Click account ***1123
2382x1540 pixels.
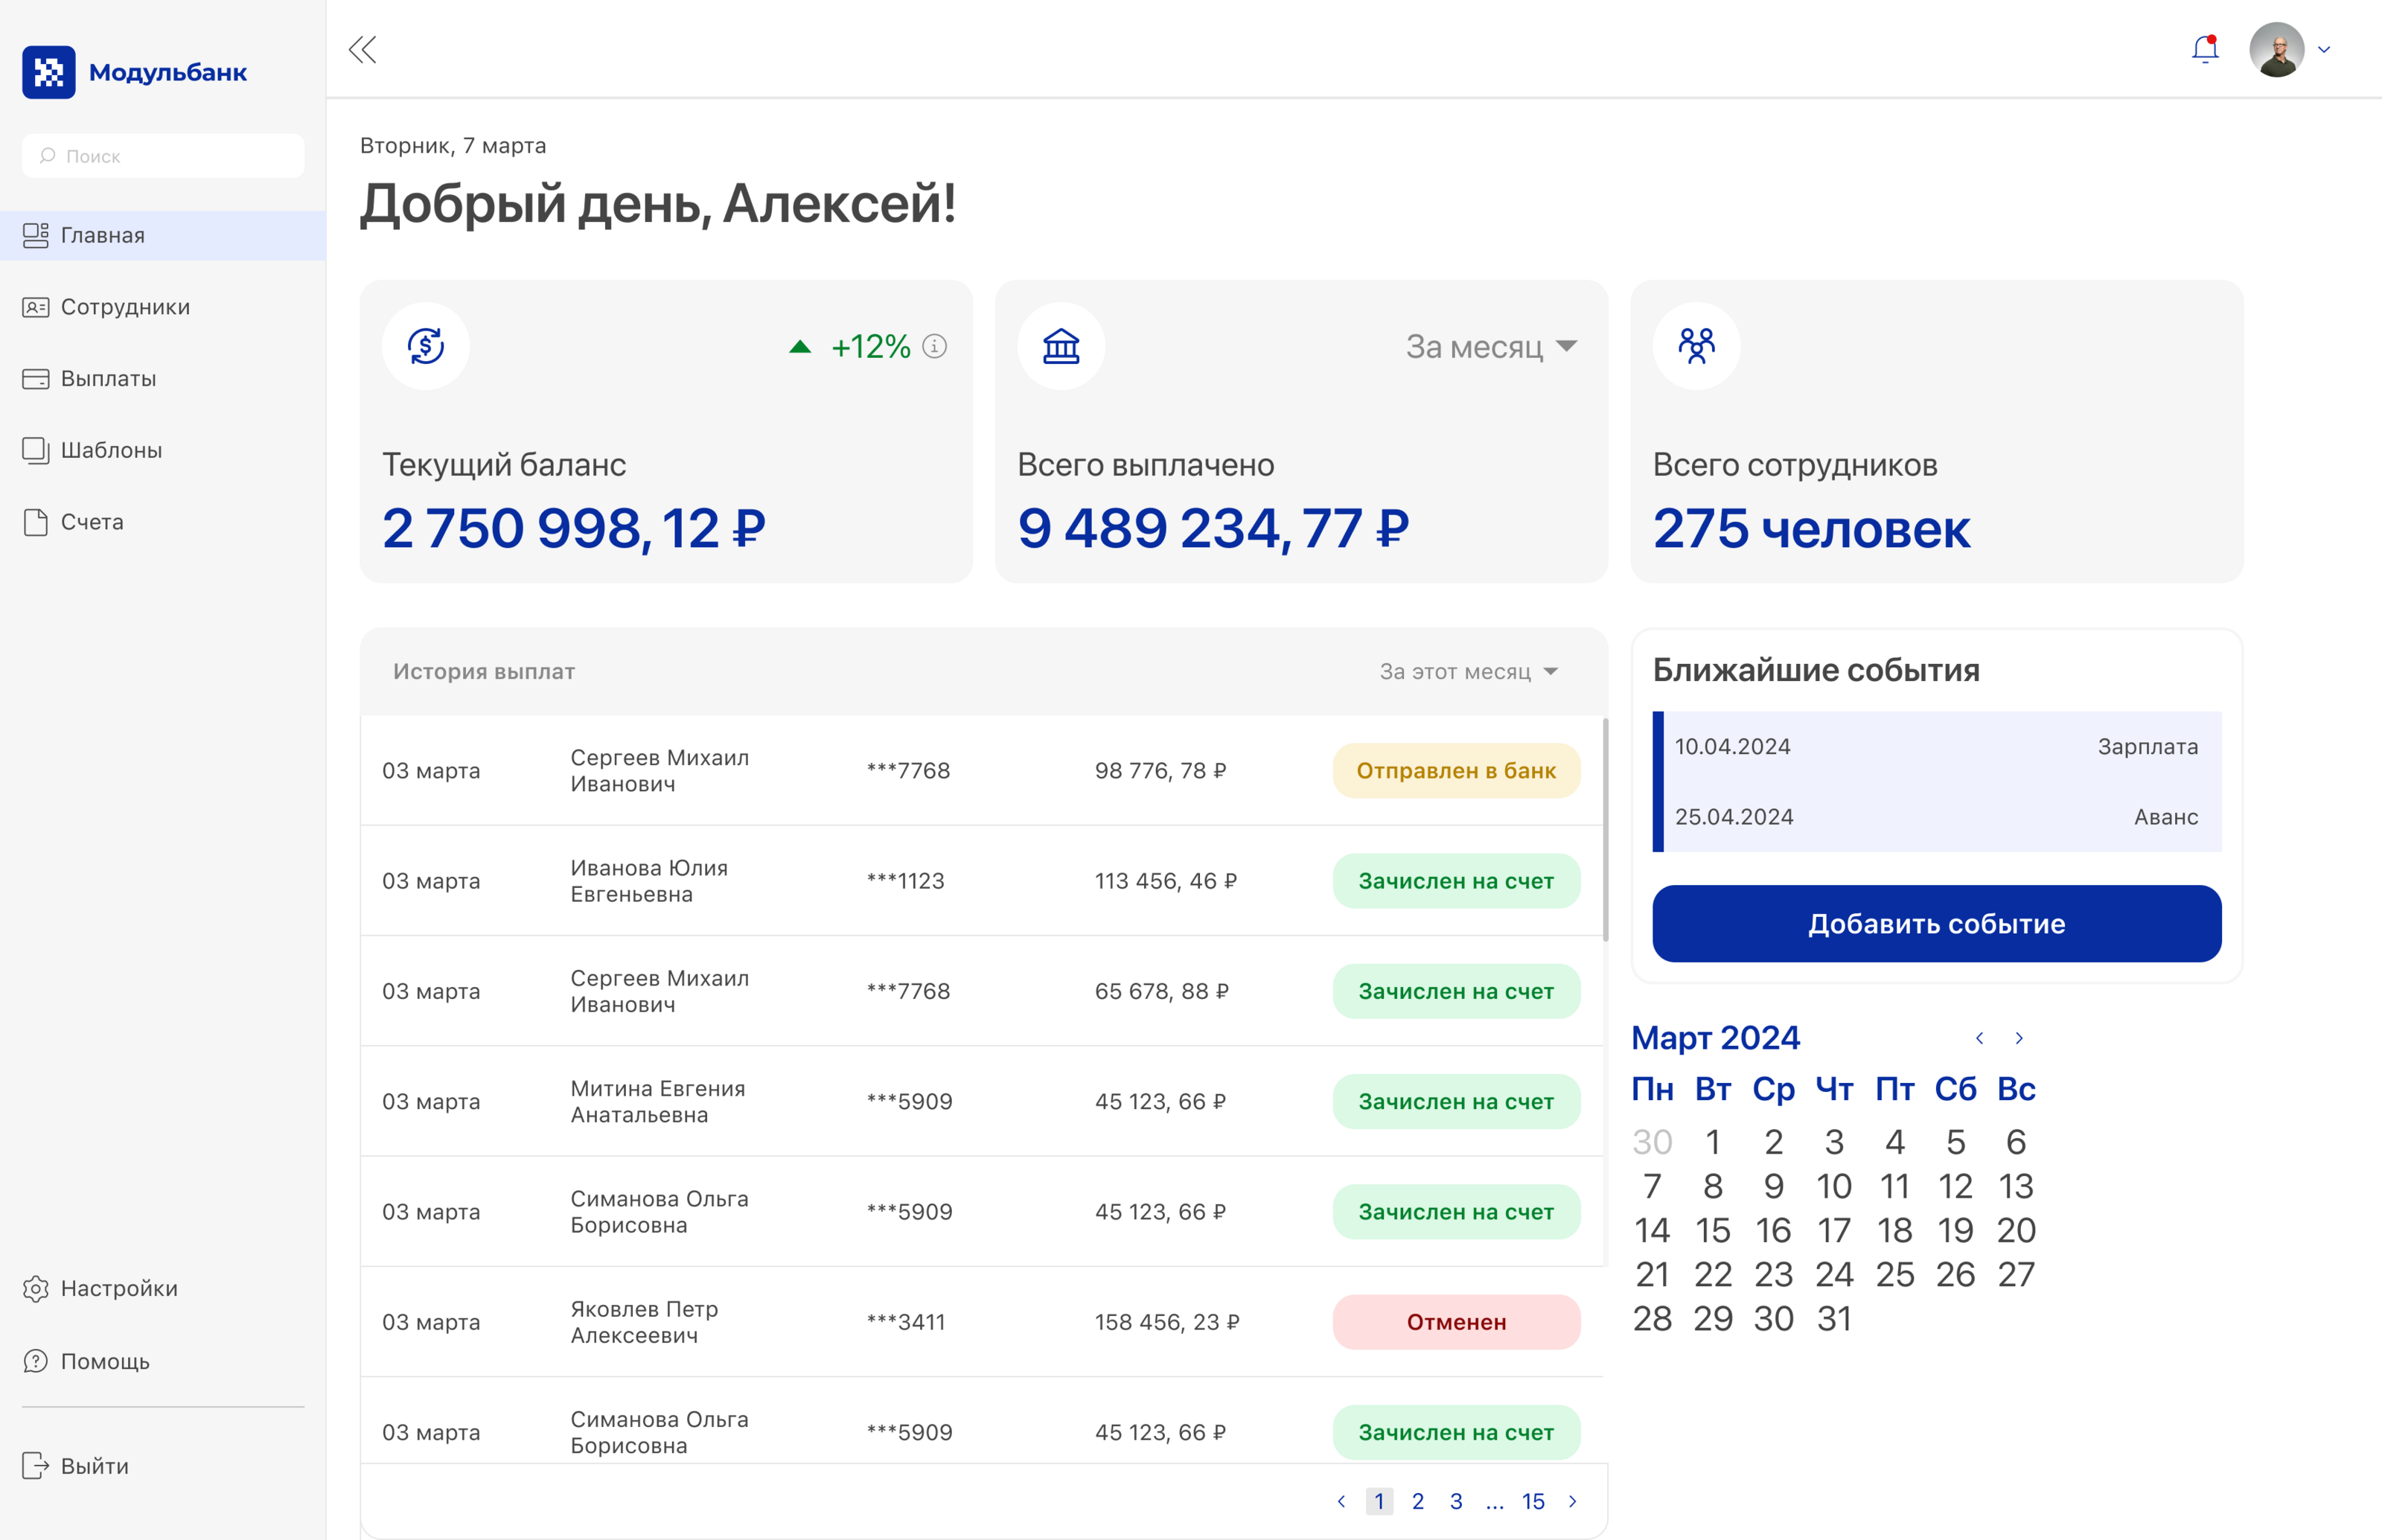tap(905, 881)
